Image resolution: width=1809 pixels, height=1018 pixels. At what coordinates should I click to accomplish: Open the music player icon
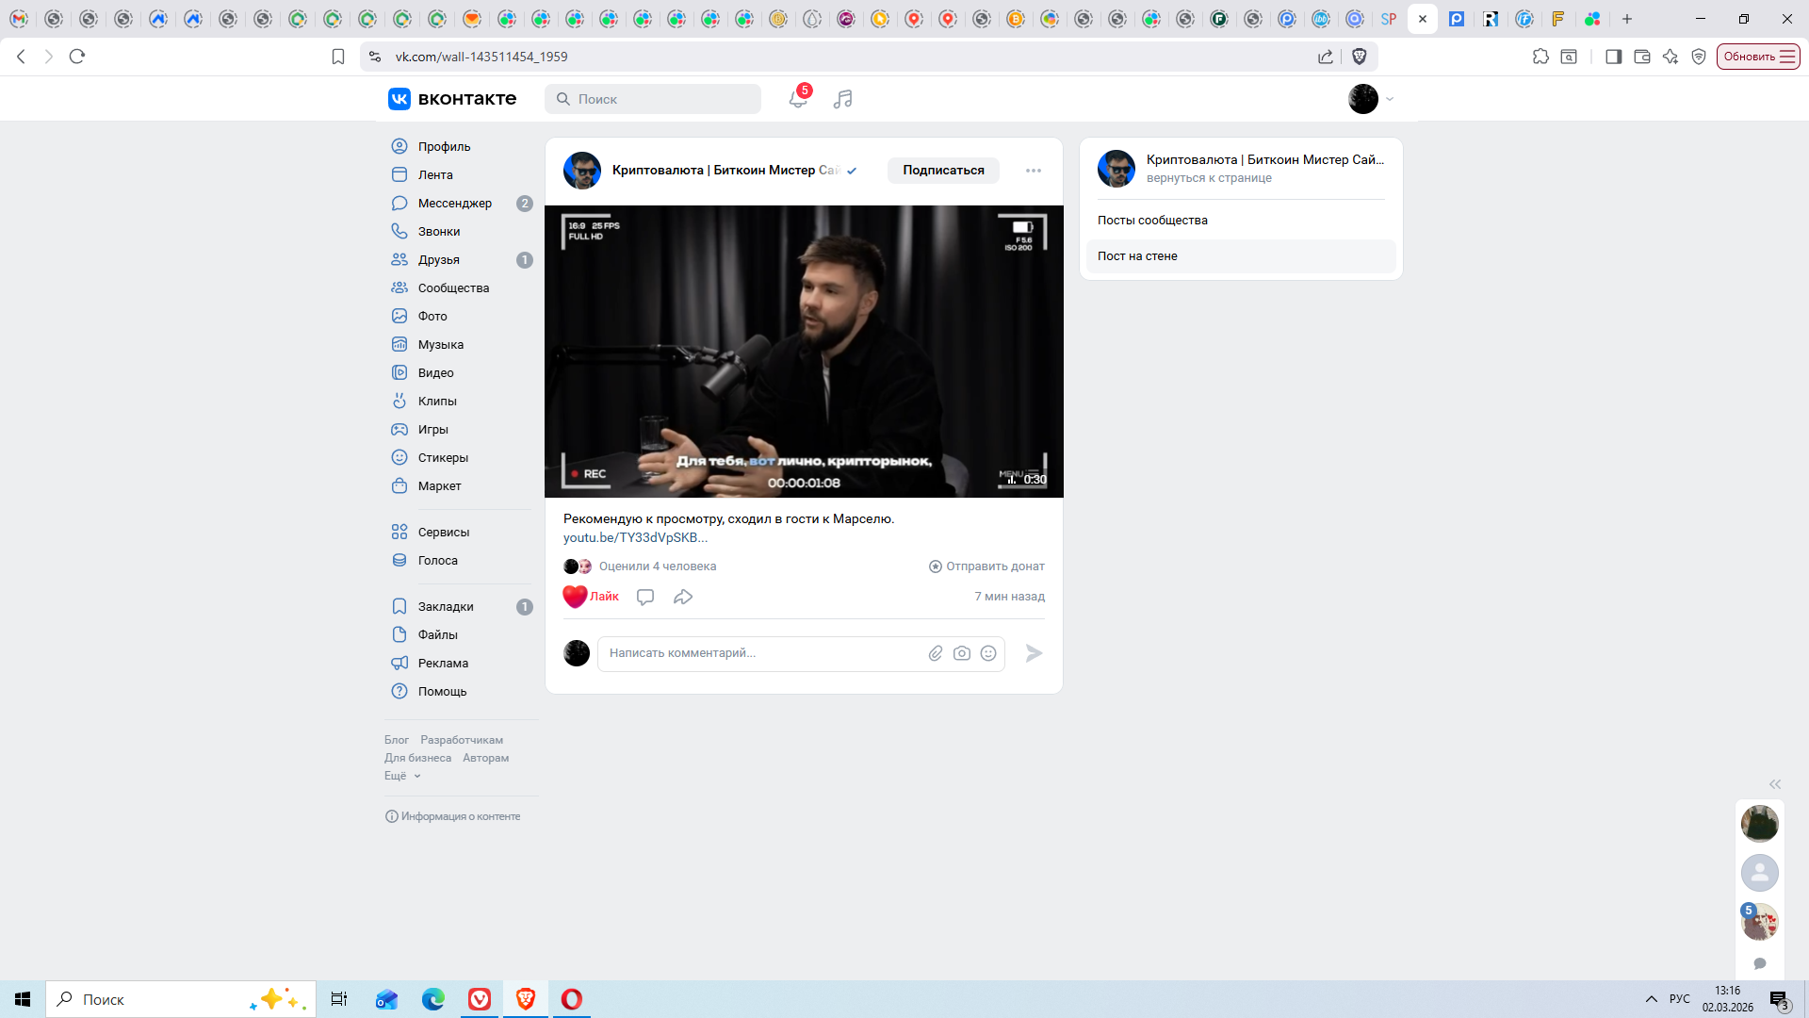click(x=842, y=99)
